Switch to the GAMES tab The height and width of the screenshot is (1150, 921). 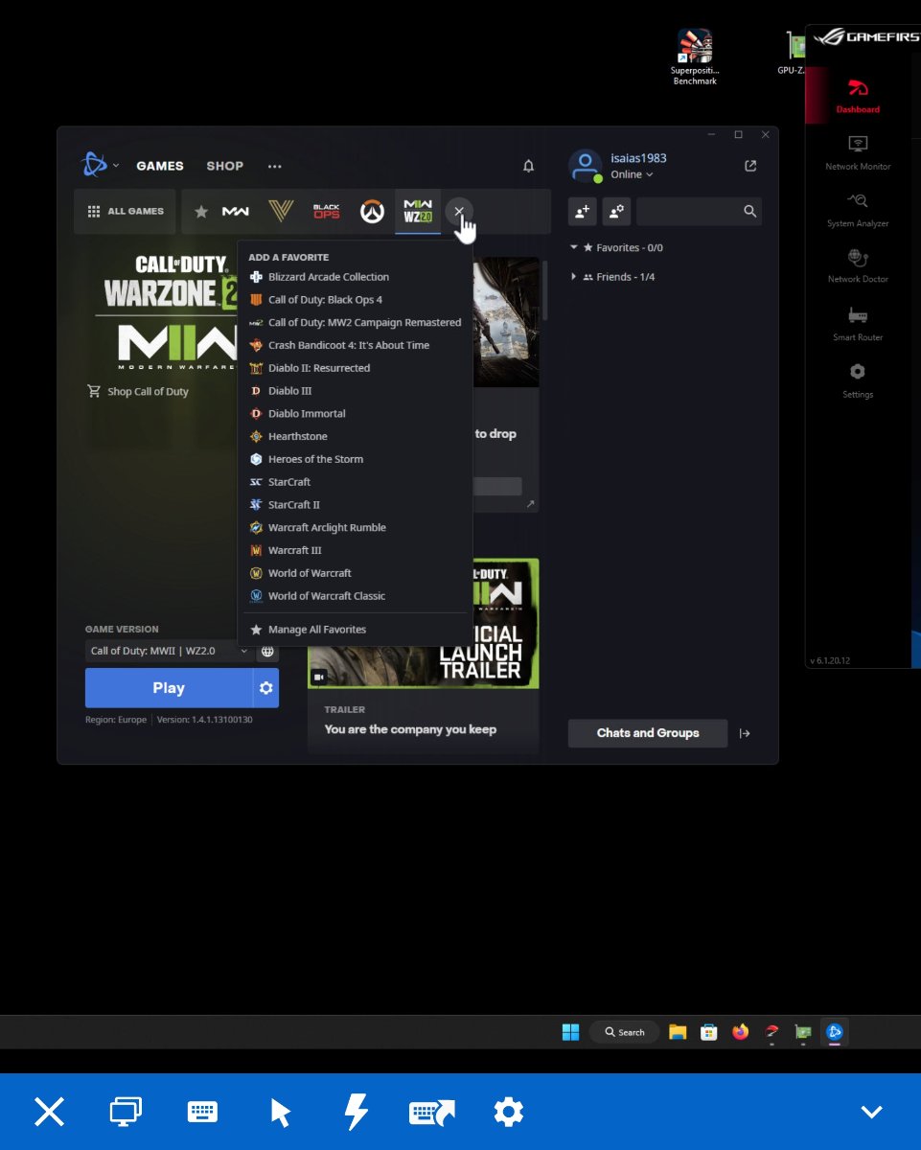160,166
